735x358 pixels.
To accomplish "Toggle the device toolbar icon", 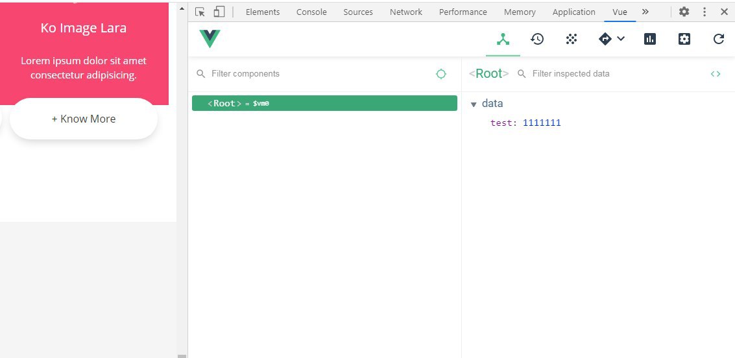I will (x=219, y=12).
